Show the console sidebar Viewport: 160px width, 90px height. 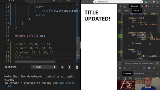click(120, 78)
